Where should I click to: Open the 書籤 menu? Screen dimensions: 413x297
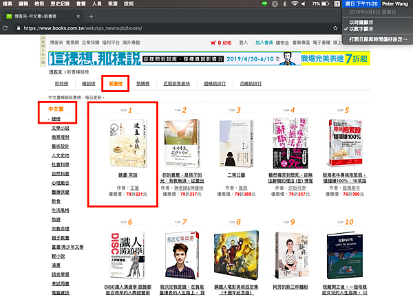click(81, 3)
